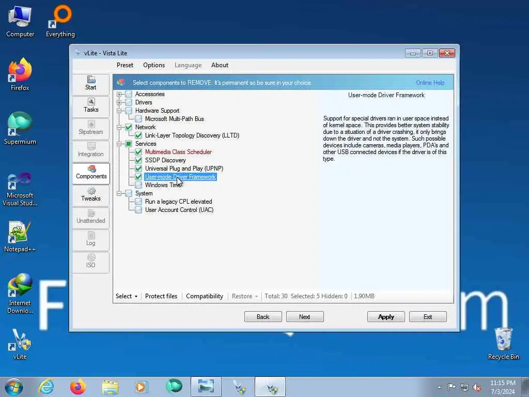Select the Integration sidebar page
Screen dimensions: 529x397
pos(91,150)
